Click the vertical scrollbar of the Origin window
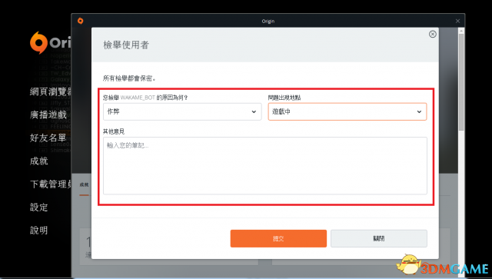Viewport: 492px width, 279px height. pos(461,81)
